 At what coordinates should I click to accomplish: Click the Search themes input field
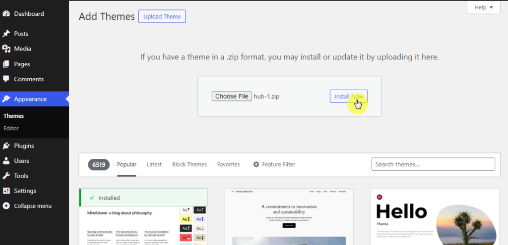click(x=433, y=164)
